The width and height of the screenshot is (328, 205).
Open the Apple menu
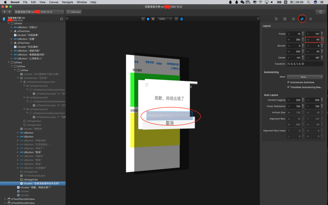(5, 2)
